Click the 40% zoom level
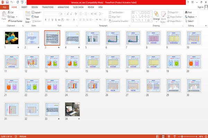208x138 pixels. pos(201,136)
